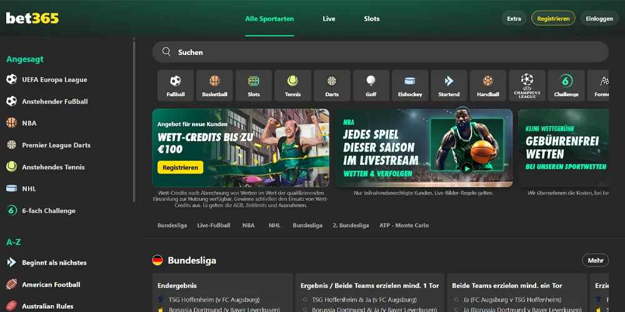Open the 6 Challenge icon tile

[x=566, y=85]
